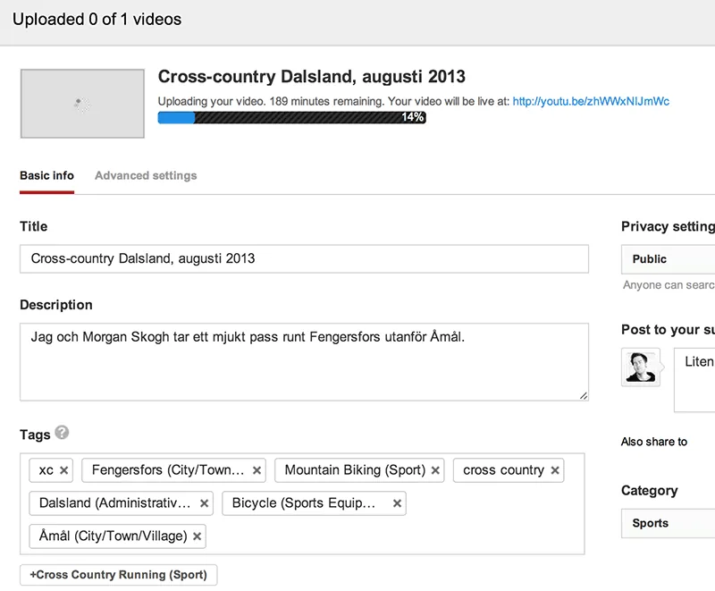Click the video heading 'Cross-country Dalsland, augusti 2013'
The width and height of the screenshot is (715, 591).
pyautogui.click(x=311, y=77)
